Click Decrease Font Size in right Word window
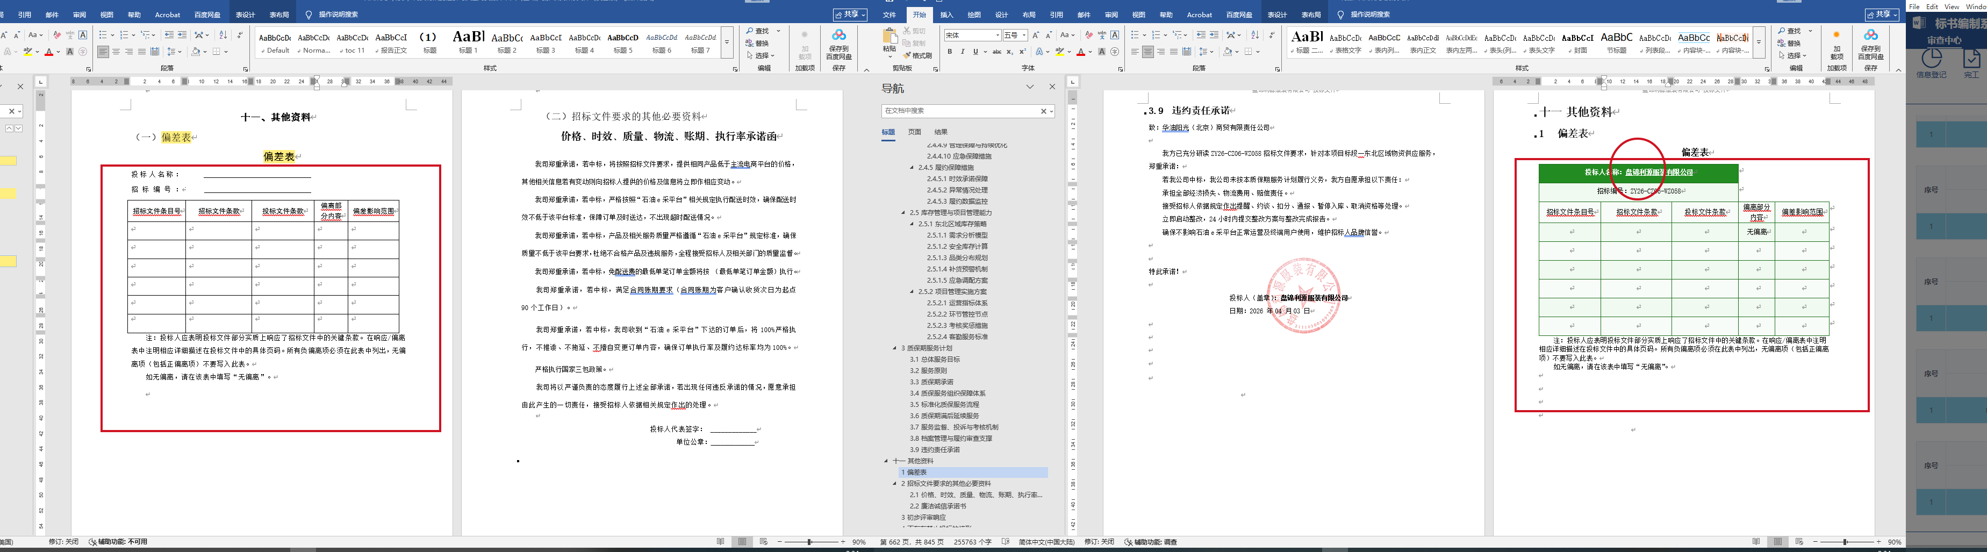The width and height of the screenshot is (1987, 552). 1049,35
